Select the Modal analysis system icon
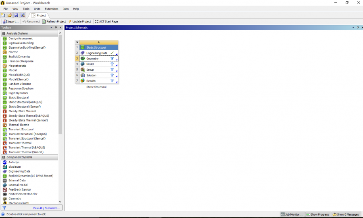 pos(4,70)
